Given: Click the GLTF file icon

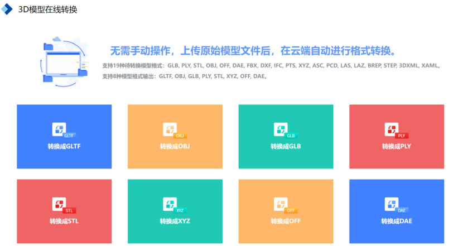Looking at the screenshot, I should pos(60,130).
